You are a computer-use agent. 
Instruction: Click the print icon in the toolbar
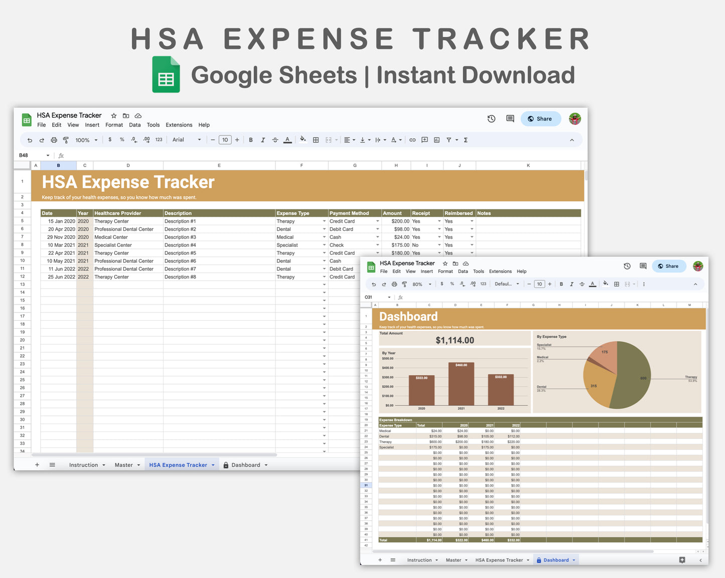(54, 140)
